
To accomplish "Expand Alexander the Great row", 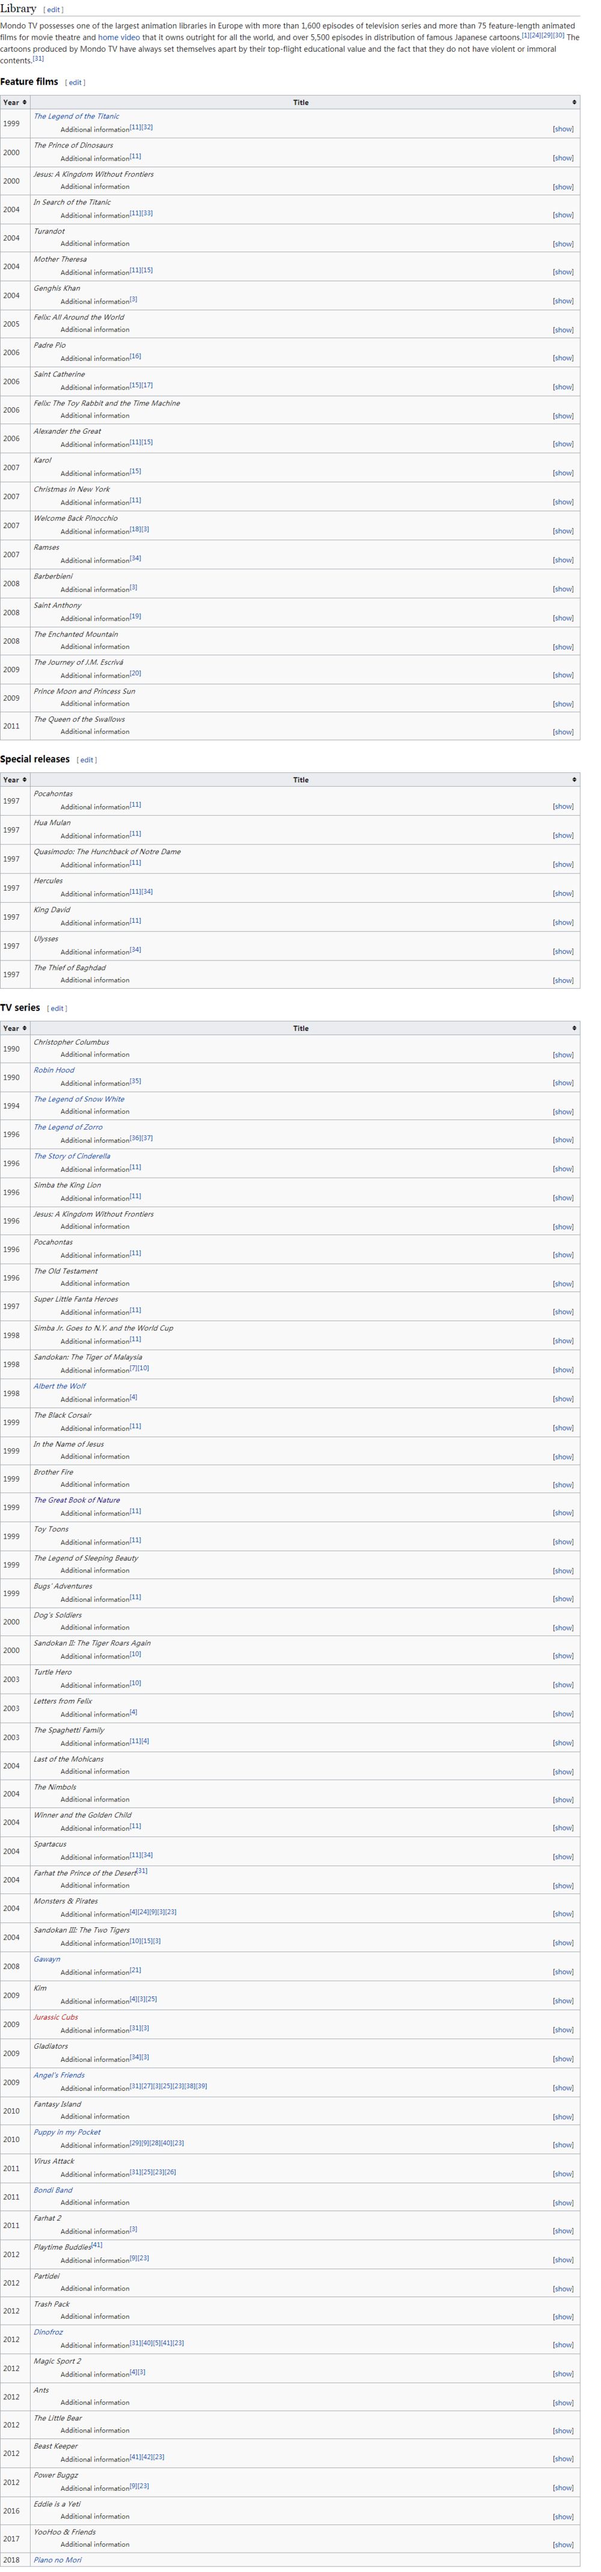I will click(563, 443).
